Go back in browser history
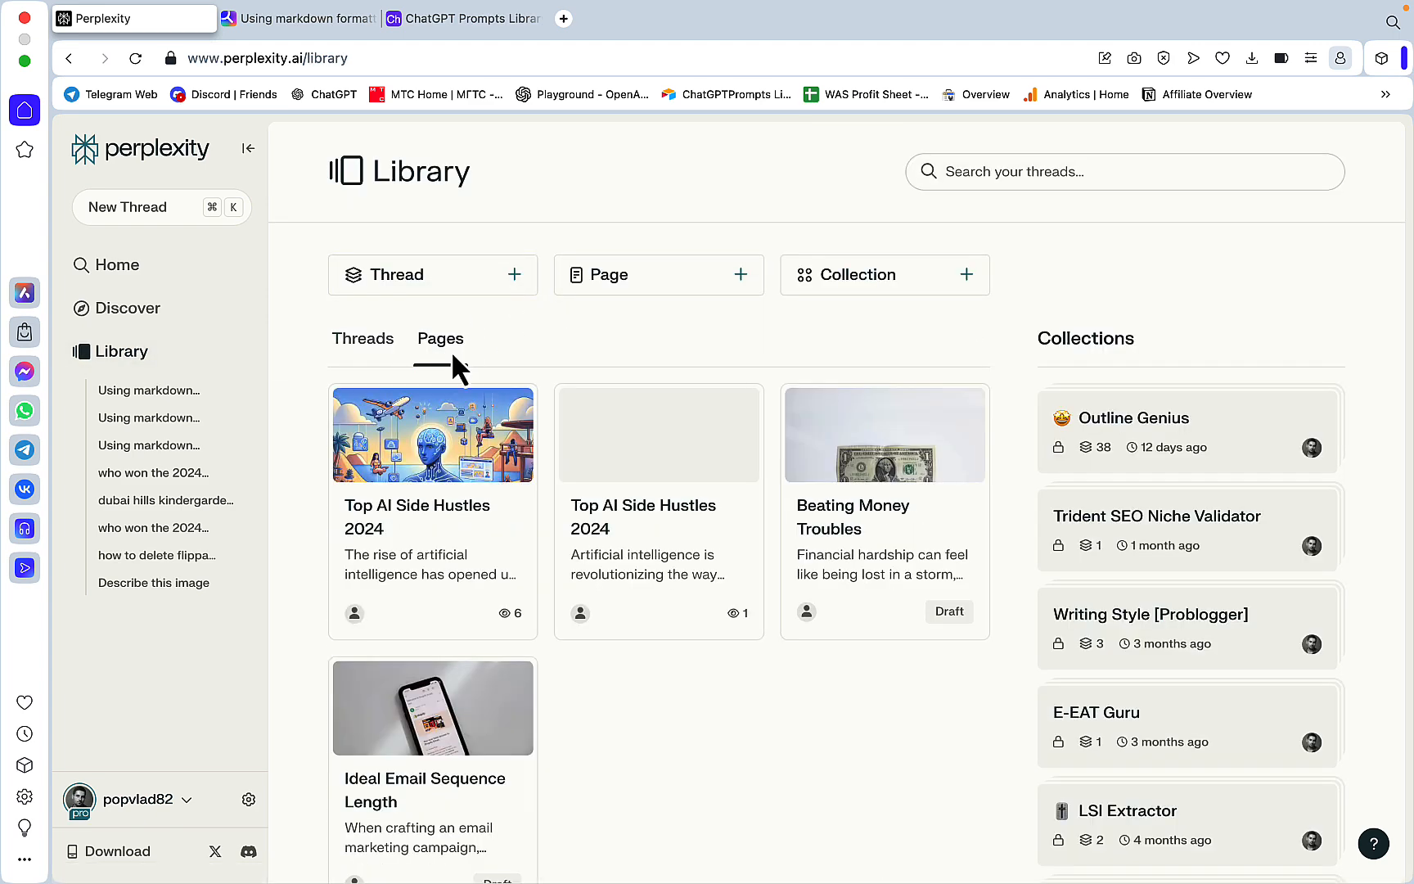The image size is (1414, 884). pos(69,58)
